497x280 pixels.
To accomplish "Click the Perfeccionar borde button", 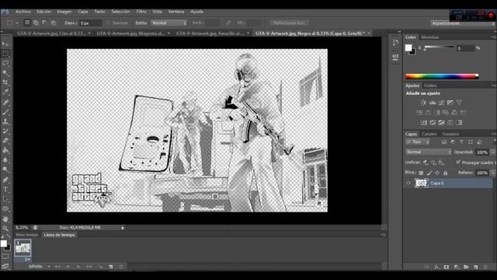I will [x=289, y=23].
